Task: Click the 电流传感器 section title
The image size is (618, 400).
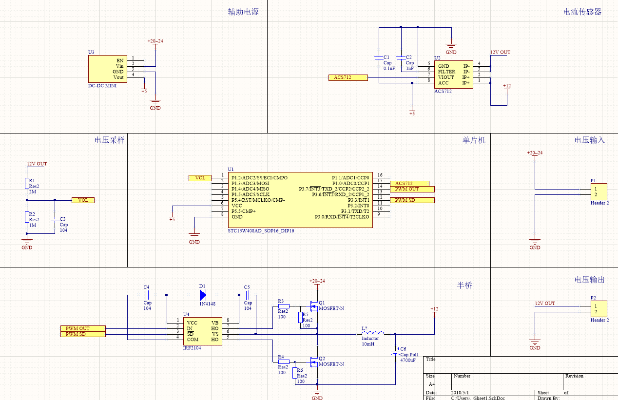Action: [x=582, y=12]
